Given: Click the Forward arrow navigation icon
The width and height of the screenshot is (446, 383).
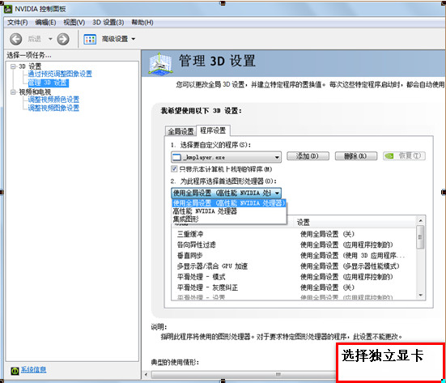Looking at the screenshot, I should coord(63,39).
